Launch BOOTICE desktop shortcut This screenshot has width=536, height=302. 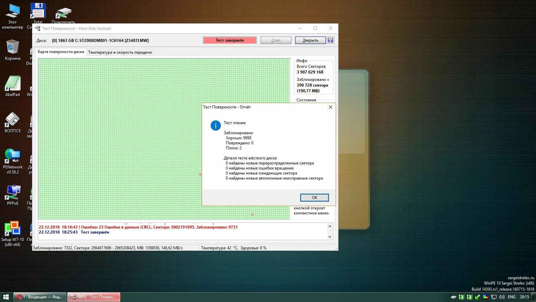coord(12,122)
